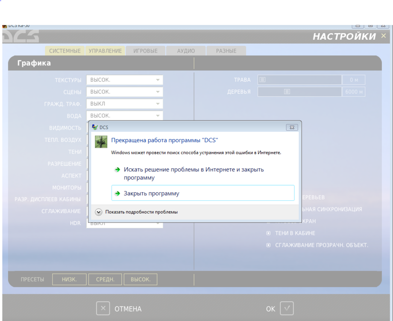Screen dimensions: 393x321
Task: Switch to the УПРАВЛЕНИЕ tab
Action: coord(105,51)
